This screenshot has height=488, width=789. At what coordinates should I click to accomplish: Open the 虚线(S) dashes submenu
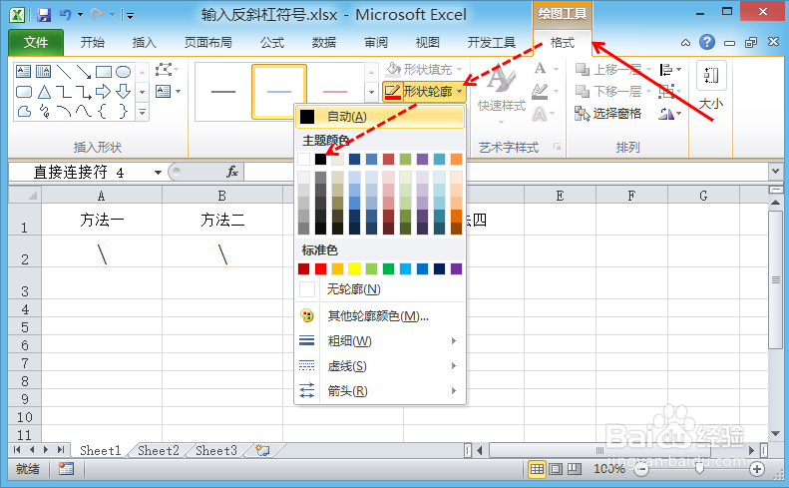click(x=379, y=366)
